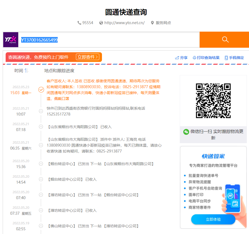
Task: Click the 快递管家 logo heading
Action: coord(213,156)
